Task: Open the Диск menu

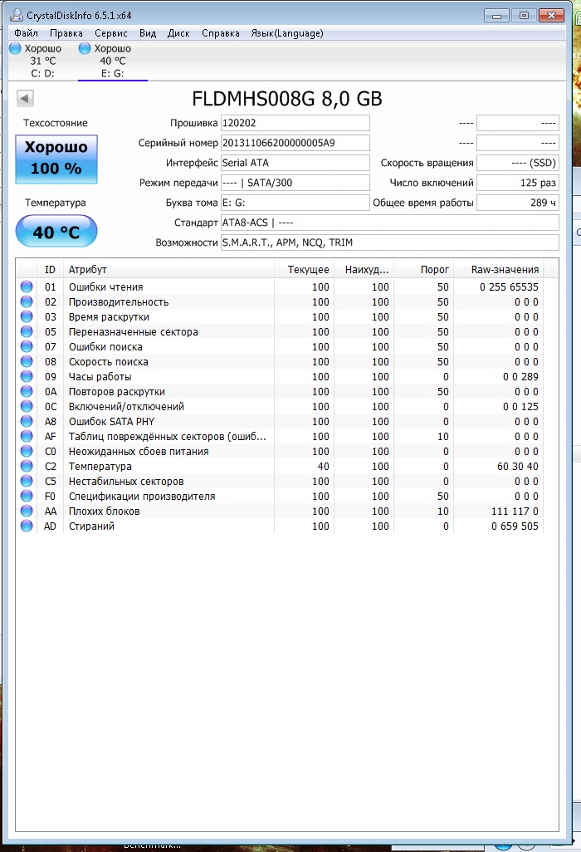Action: [178, 33]
